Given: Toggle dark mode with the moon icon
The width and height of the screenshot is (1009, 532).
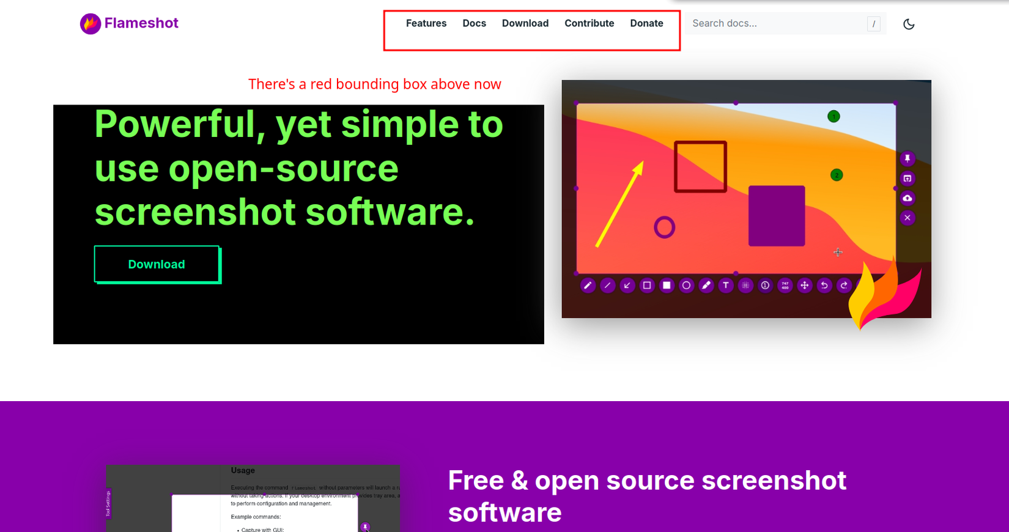Looking at the screenshot, I should point(909,24).
